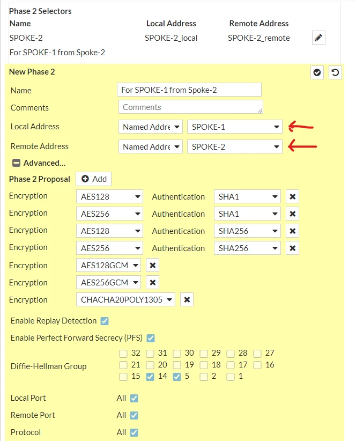Confirm New Phase 2 with checkmark icon

(x=317, y=72)
